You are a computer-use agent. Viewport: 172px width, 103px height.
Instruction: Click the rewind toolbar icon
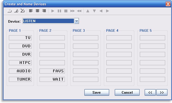pos(79,11)
